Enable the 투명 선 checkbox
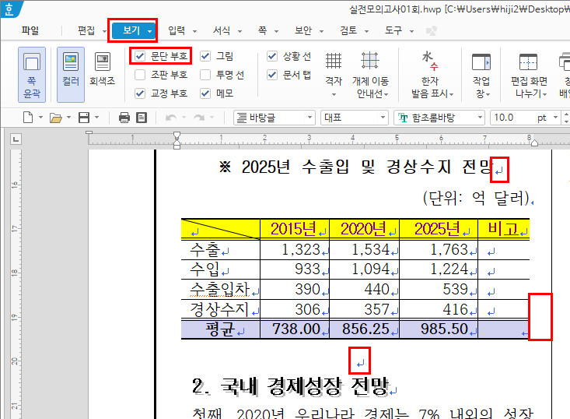The image size is (570, 419). 205,75
